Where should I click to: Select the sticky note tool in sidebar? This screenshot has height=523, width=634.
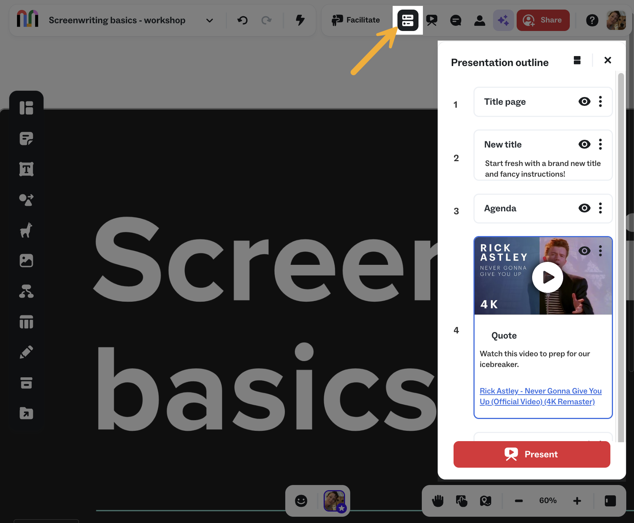26,139
